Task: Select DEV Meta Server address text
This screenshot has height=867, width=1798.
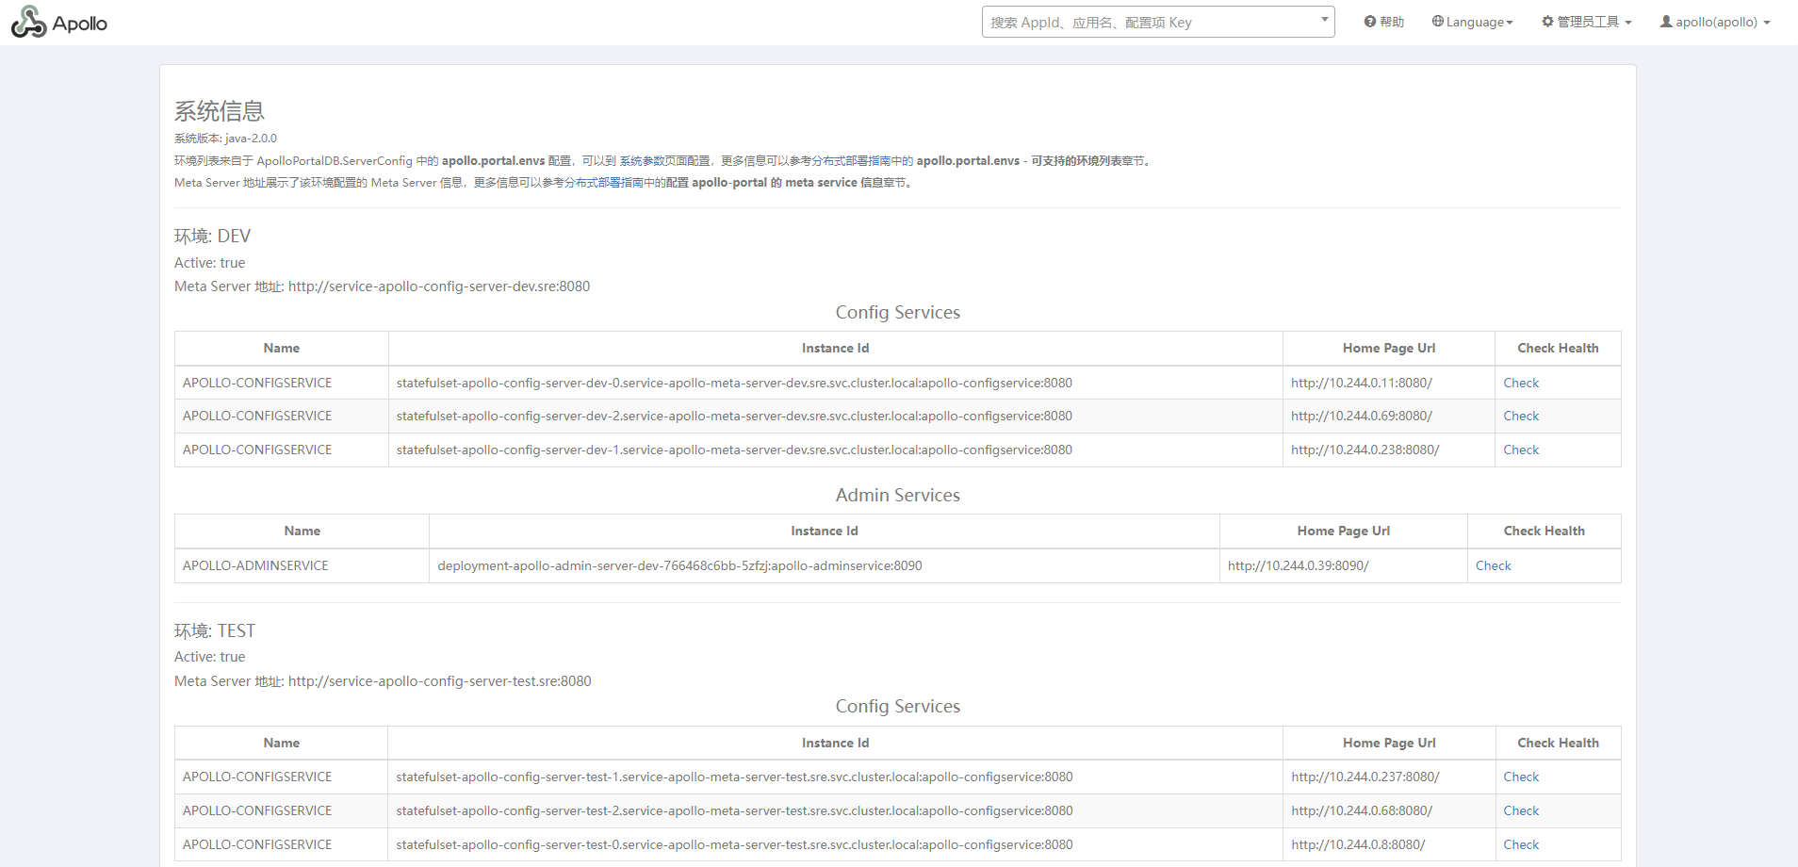Action: coord(382,286)
